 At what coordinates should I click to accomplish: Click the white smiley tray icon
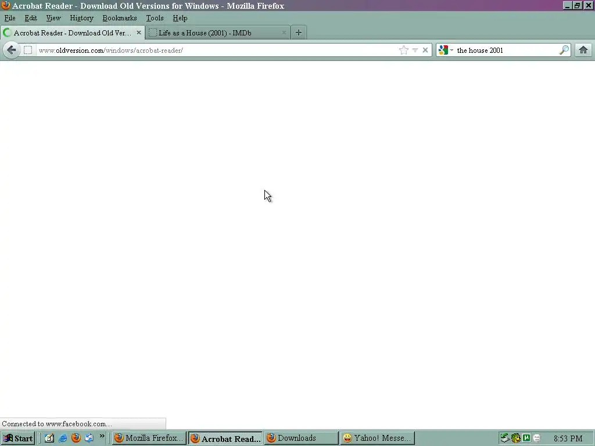pyautogui.click(x=537, y=438)
